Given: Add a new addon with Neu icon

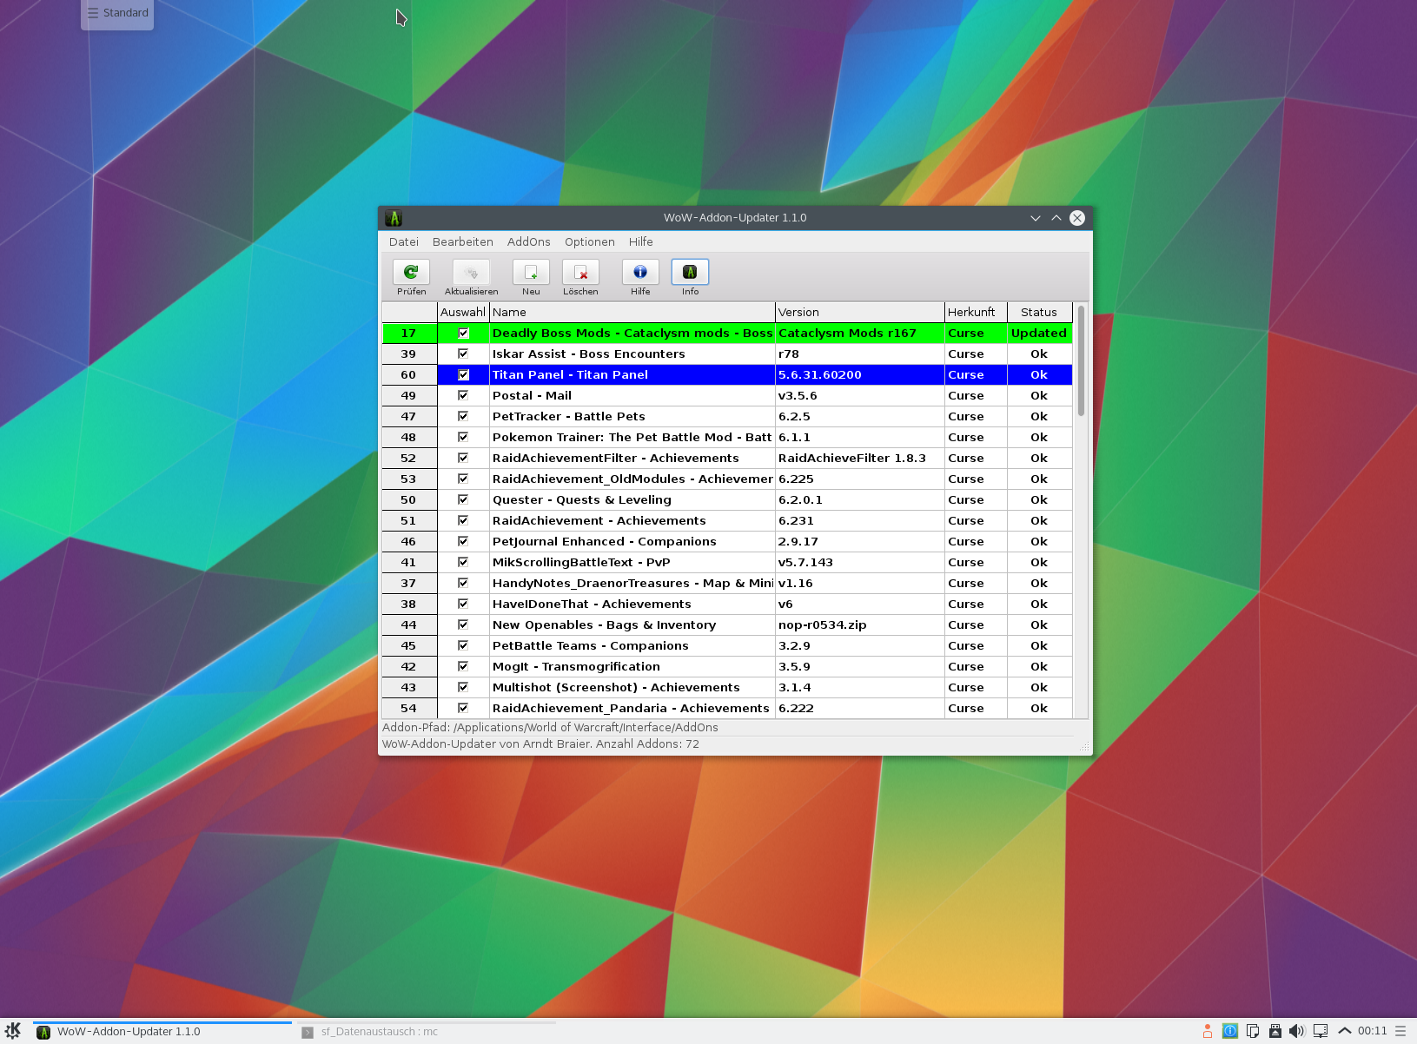Looking at the screenshot, I should (531, 272).
